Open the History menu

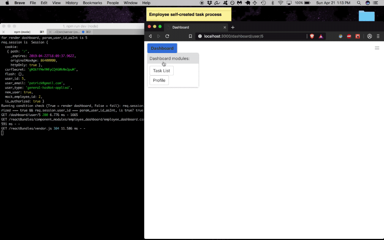[x=71, y=3]
